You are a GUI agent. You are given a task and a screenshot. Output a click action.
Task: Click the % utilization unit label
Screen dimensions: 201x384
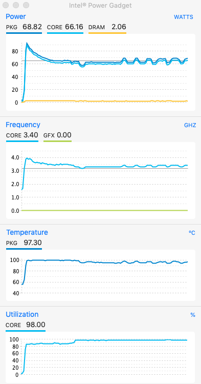[193, 315]
